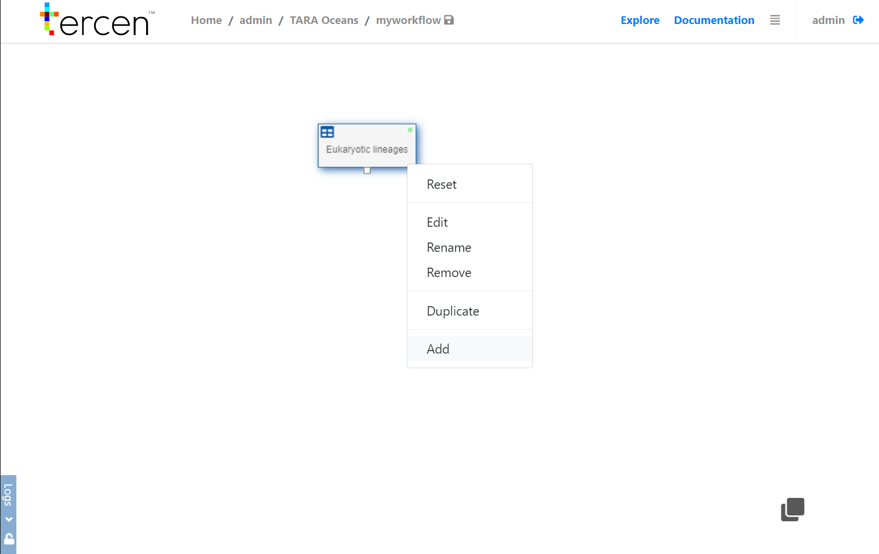This screenshot has height=554, width=879.
Task: Choose Add from the context menu
Action: pos(470,349)
